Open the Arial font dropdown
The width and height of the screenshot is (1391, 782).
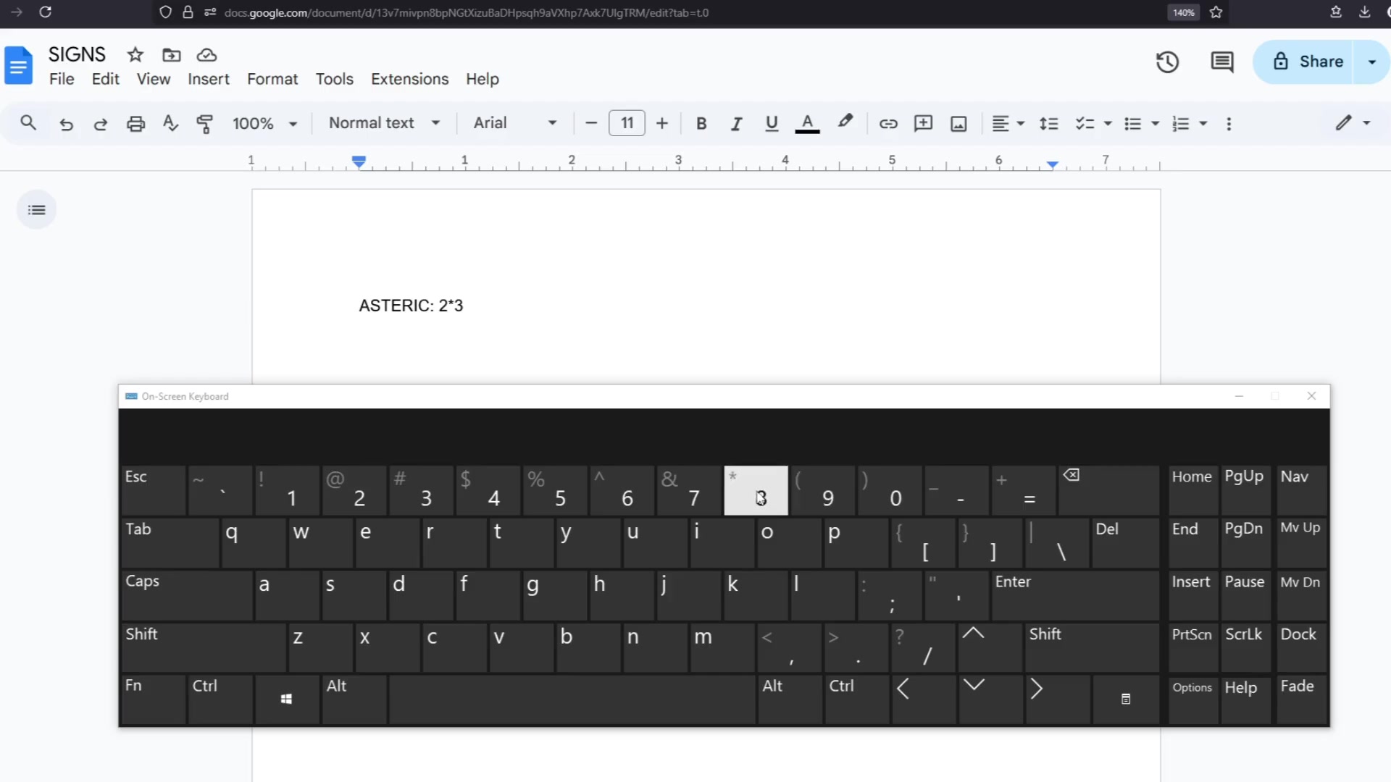(x=514, y=123)
